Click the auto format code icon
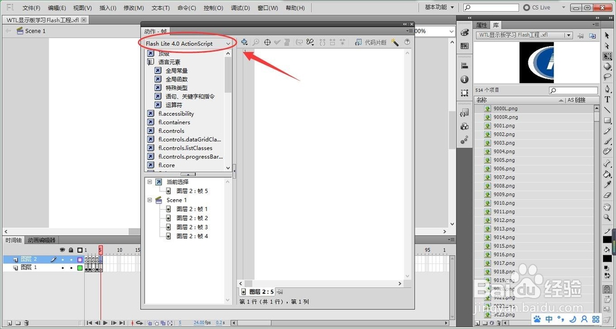This screenshot has width=616, height=329. pos(287,42)
